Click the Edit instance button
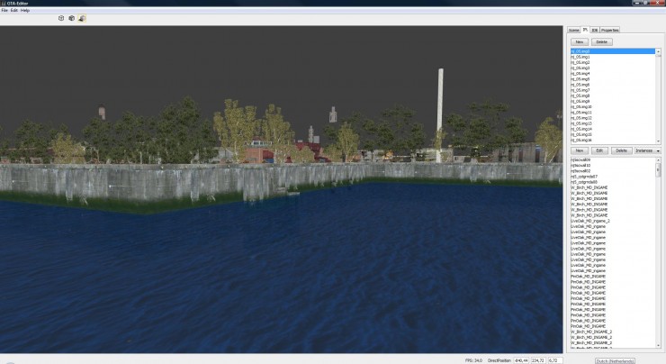The height and width of the screenshot is (364, 666). click(x=599, y=150)
